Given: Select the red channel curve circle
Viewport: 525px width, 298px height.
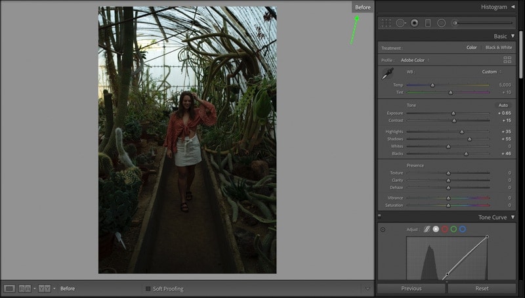Looking at the screenshot, I should coord(445,229).
